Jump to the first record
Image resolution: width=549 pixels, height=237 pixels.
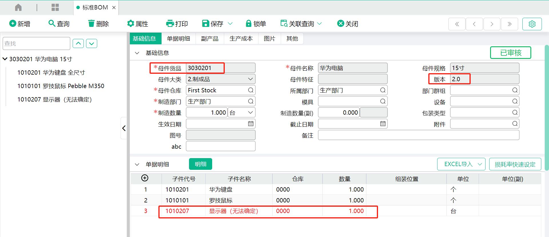pyautogui.click(x=457, y=24)
